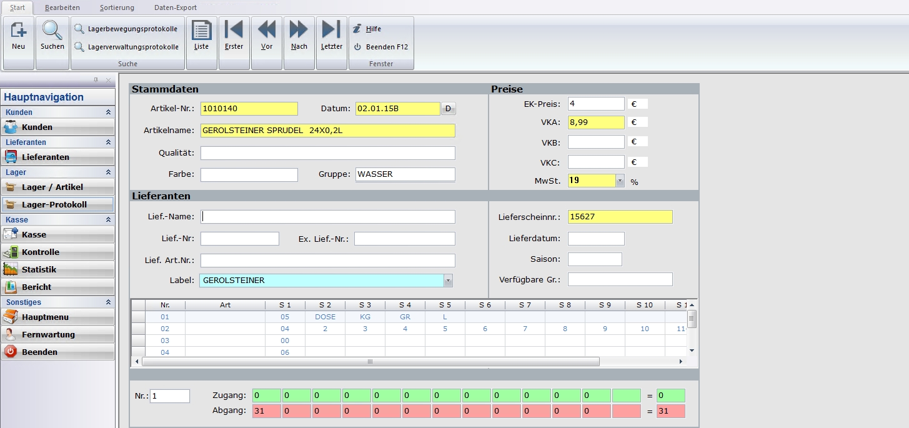Pin the Hauptnavigation panel

tap(96, 80)
